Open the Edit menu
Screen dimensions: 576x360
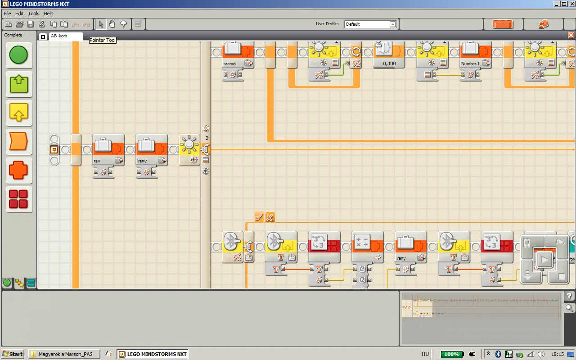pyautogui.click(x=19, y=13)
